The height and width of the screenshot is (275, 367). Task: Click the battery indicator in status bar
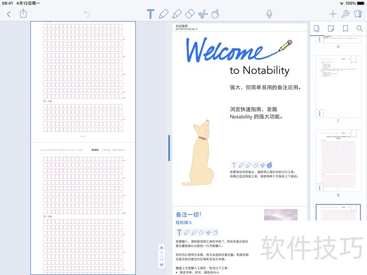[361, 3]
